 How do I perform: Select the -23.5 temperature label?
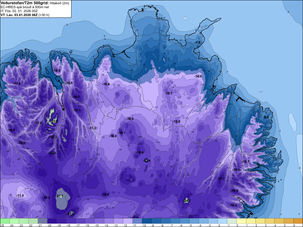point(54,121)
